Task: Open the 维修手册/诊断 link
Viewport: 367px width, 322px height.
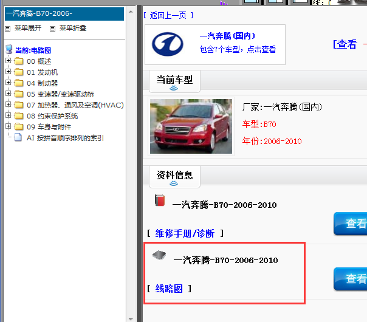Action: [185, 233]
